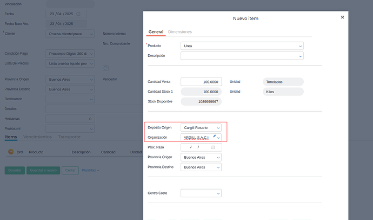Click the Guardar y nuevo button
This screenshot has height=220, width=373.
(44, 170)
